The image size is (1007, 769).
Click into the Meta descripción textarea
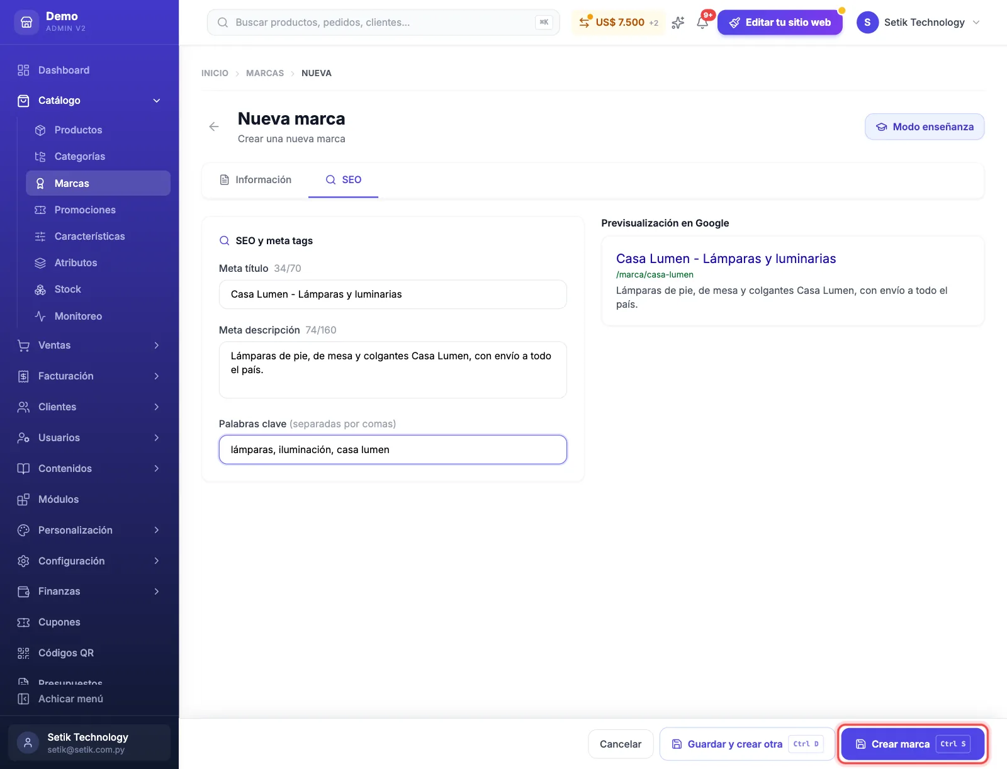393,370
